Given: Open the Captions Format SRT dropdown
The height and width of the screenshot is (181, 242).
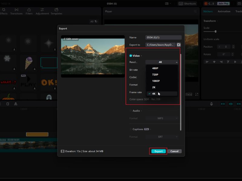Looking at the screenshot, I should [162, 137].
